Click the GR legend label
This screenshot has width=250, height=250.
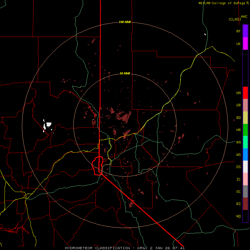(238, 105)
